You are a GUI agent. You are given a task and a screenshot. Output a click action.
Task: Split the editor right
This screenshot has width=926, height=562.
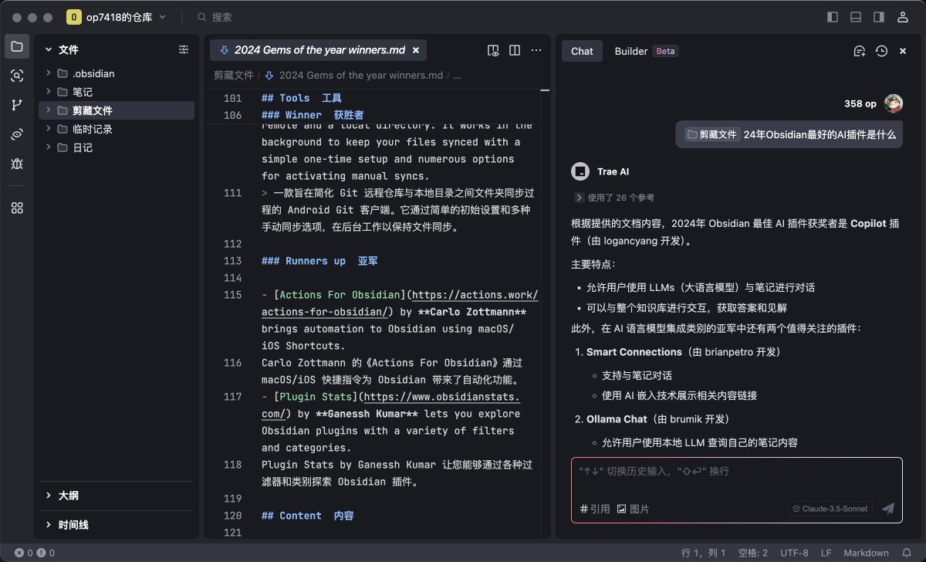(x=515, y=50)
